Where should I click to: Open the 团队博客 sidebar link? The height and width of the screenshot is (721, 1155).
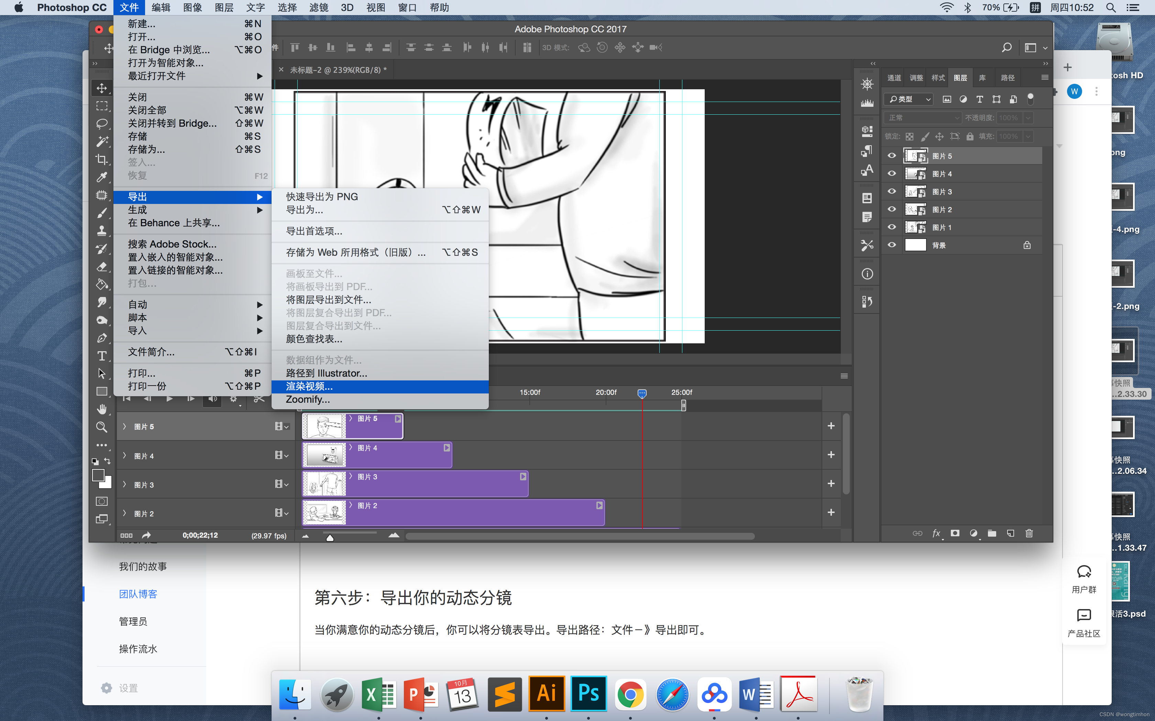138,594
